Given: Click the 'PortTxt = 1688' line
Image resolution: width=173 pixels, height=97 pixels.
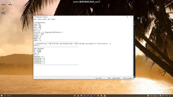Looking at the screenshot, I should pos(39,34).
